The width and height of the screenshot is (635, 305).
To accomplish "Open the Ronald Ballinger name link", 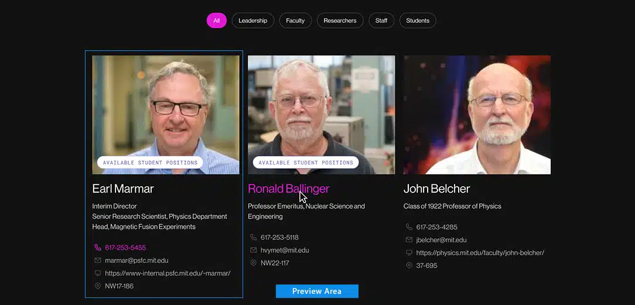I will pyautogui.click(x=289, y=189).
